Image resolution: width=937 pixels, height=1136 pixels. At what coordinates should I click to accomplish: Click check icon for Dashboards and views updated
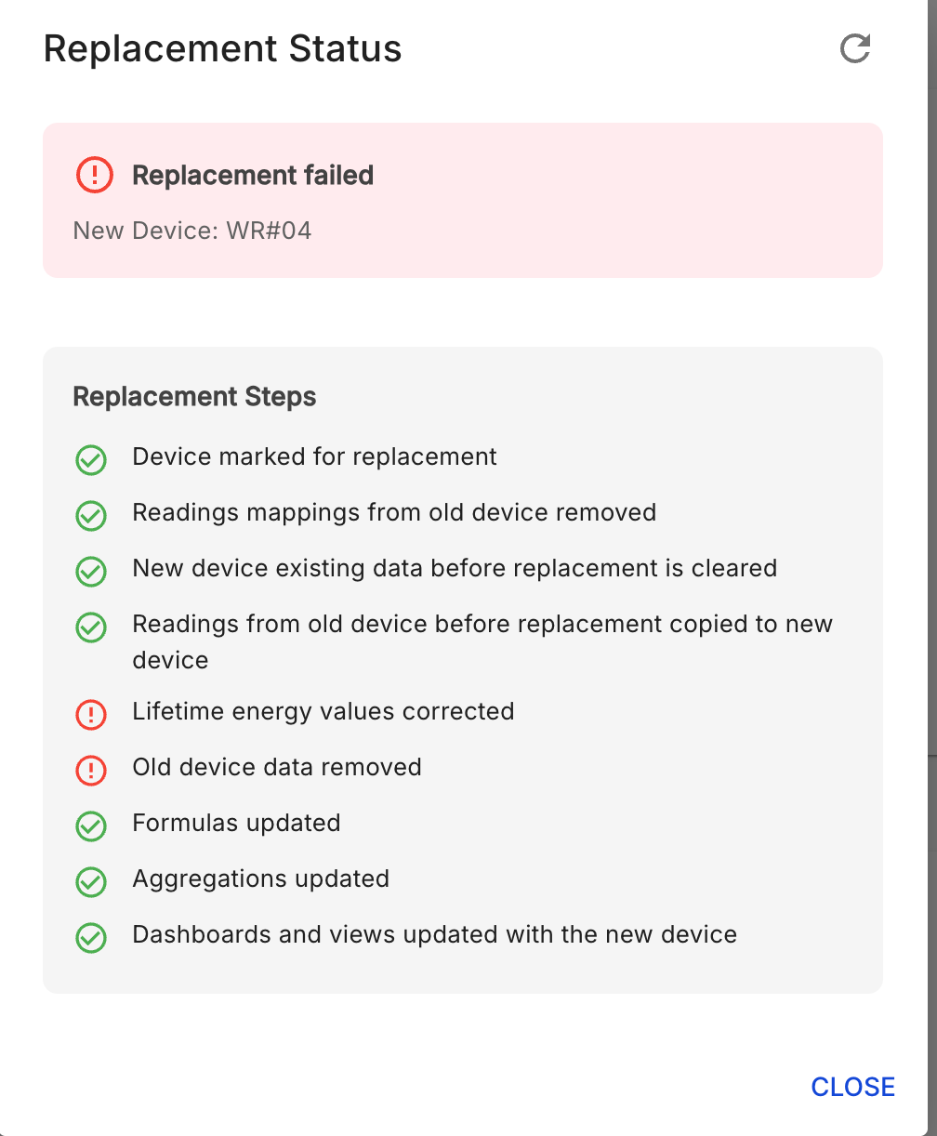pyautogui.click(x=90, y=937)
